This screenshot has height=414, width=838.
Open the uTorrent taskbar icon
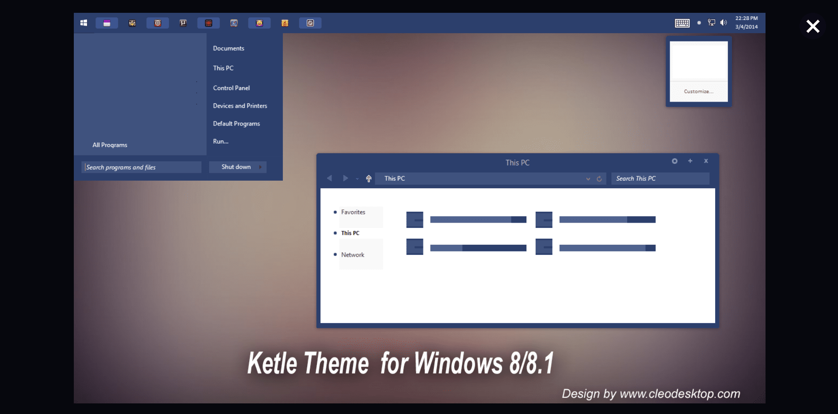point(183,23)
